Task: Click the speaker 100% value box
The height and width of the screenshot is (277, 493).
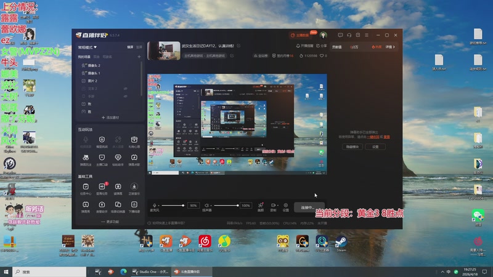Action: [246, 206]
